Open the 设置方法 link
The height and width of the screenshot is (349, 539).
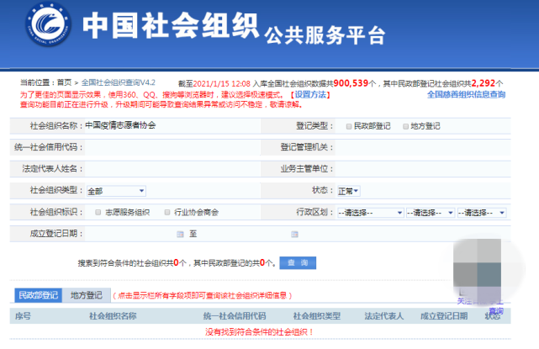click(310, 94)
